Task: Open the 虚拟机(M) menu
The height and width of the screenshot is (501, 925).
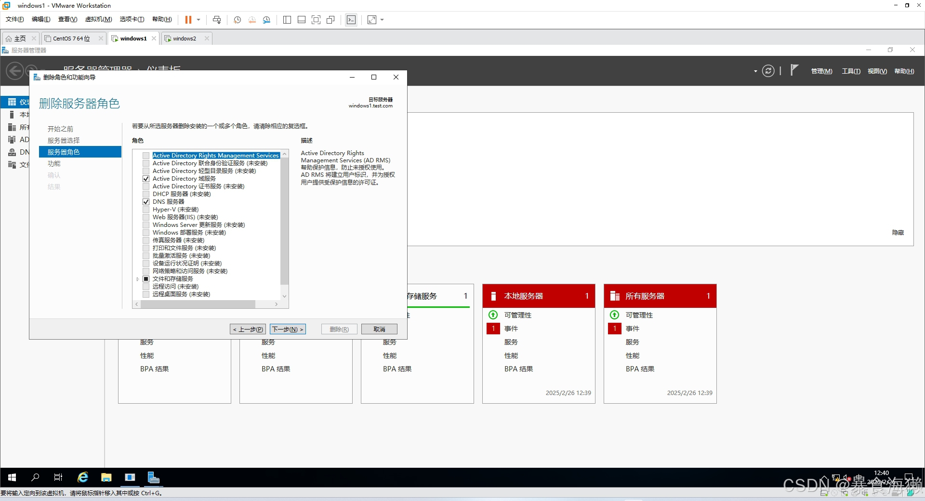Action: click(x=98, y=19)
